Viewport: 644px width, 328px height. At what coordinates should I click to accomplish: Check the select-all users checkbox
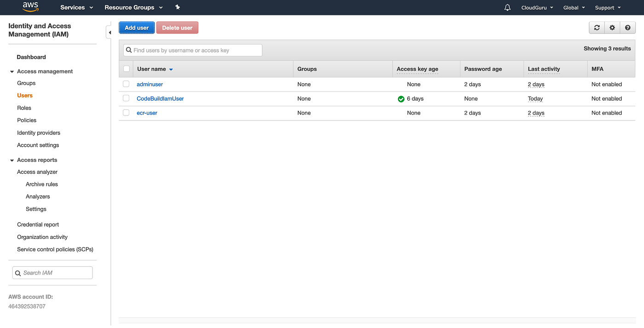[x=126, y=68]
